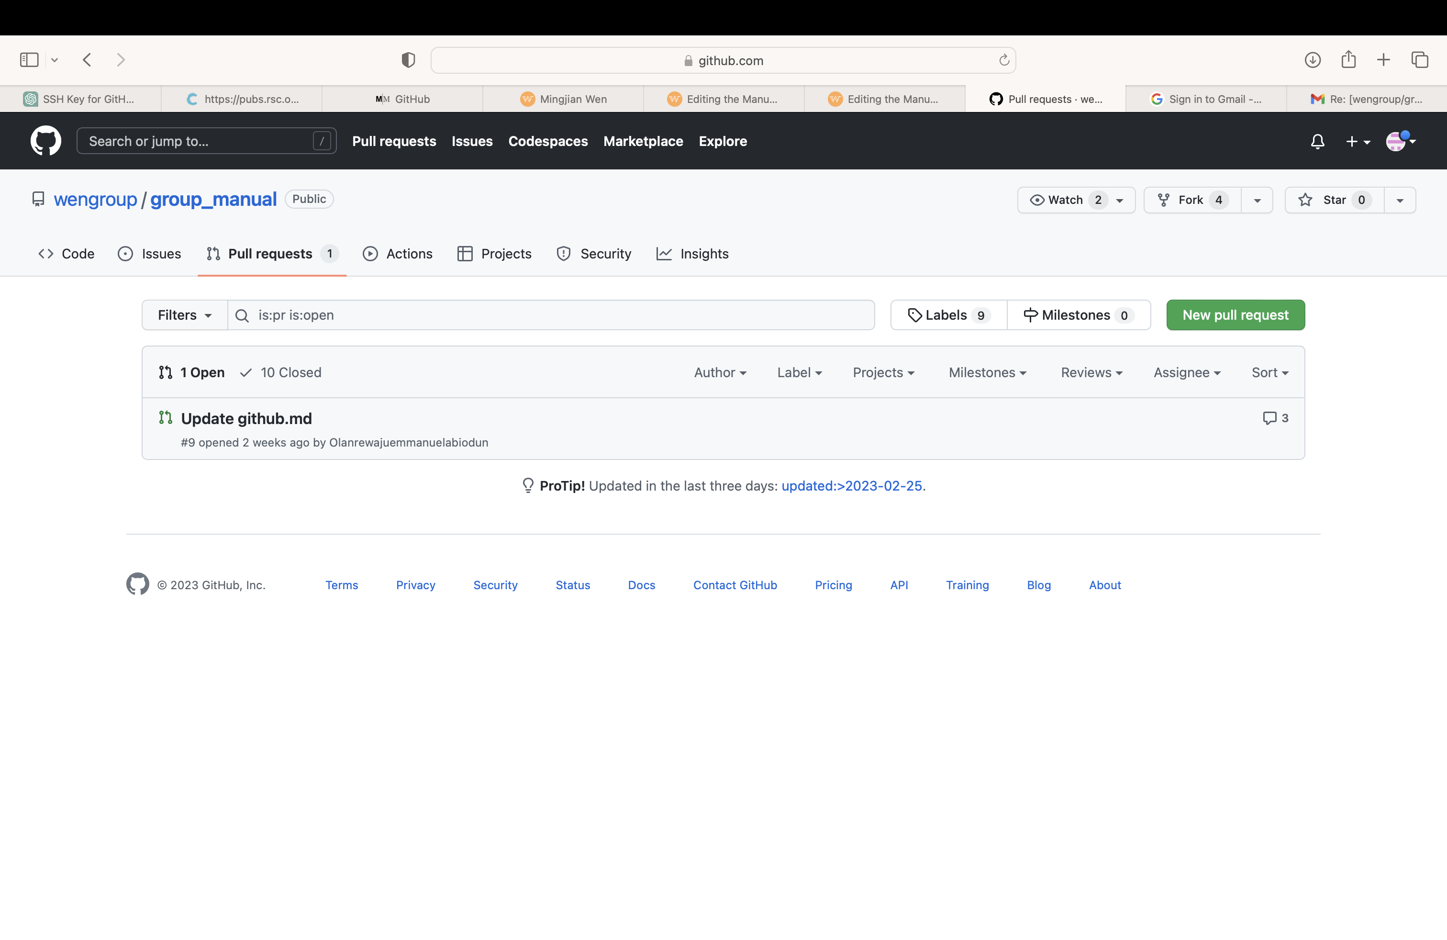Reload the page
1447x940 pixels.
[x=1004, y=59]
